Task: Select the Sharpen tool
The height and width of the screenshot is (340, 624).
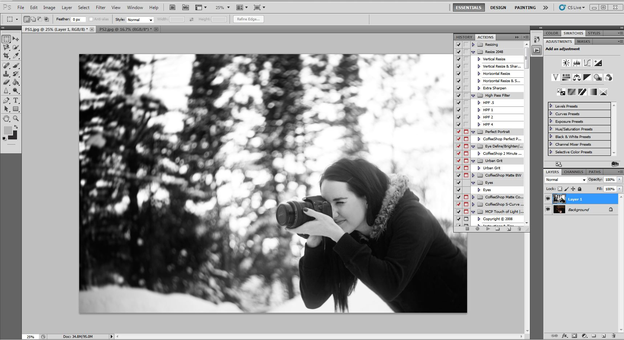Action: click(7, 90)
